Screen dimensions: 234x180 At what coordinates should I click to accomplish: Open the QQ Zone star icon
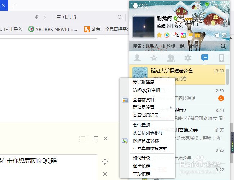[159, 35]
